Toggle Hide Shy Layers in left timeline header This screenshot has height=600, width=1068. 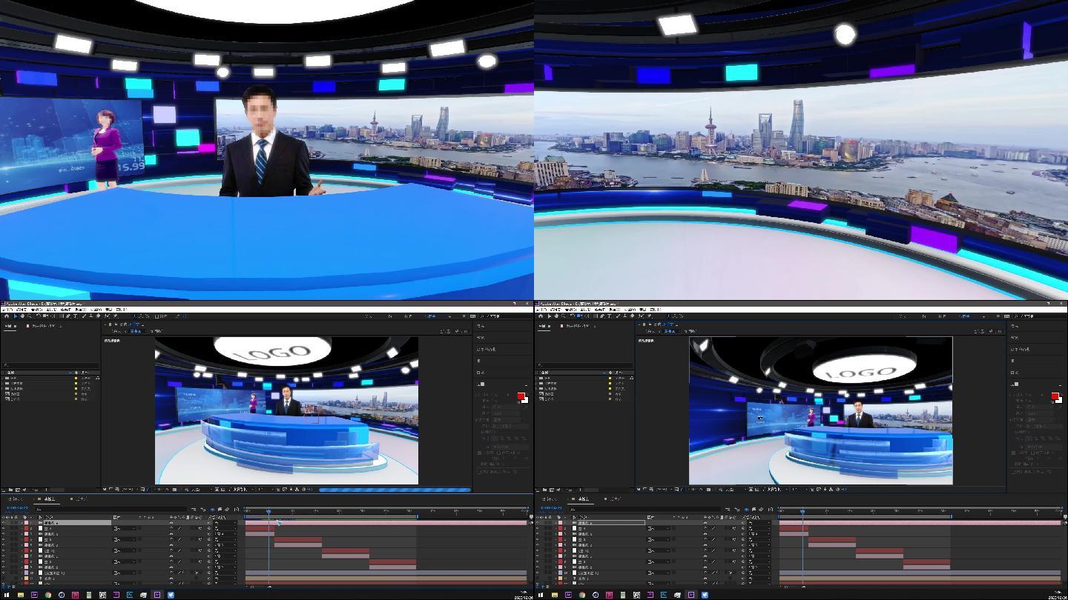212,510
